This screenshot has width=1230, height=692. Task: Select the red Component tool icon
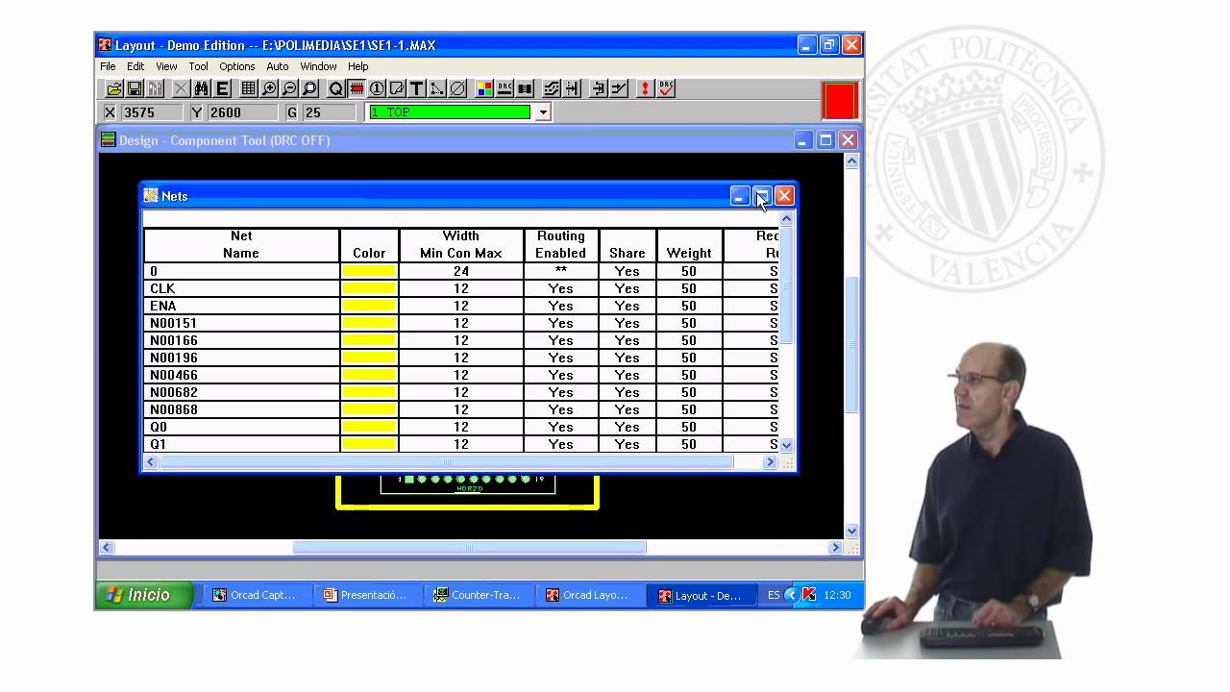tap(356, 88)
